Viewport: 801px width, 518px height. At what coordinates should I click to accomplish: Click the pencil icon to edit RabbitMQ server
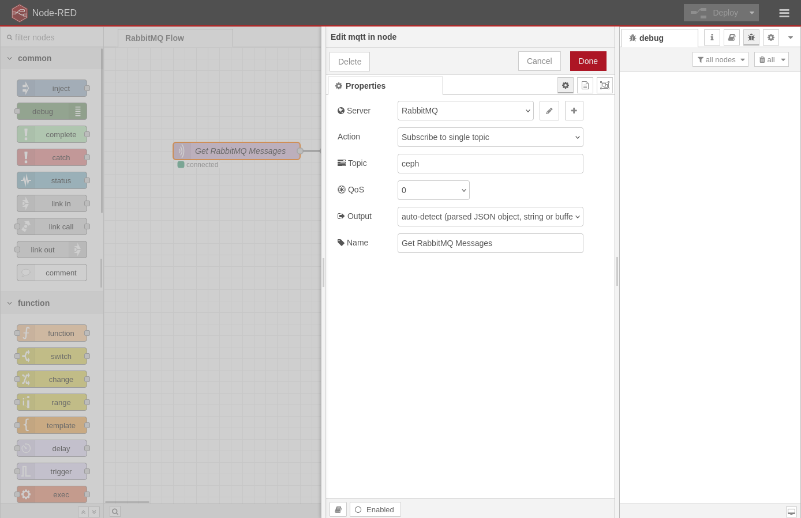click(549, 111)
